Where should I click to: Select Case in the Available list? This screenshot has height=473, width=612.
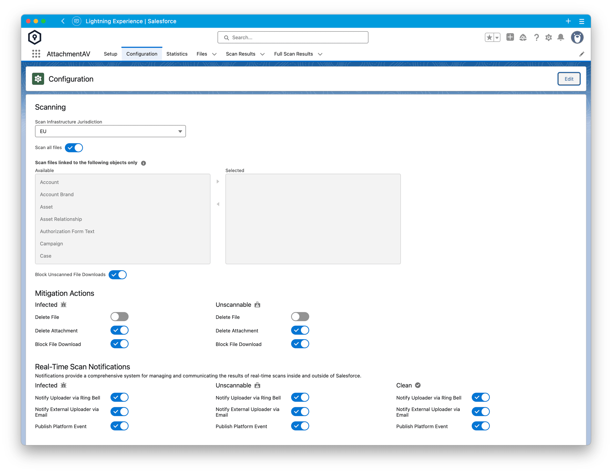pyautogui.click(x=123, y=256)
